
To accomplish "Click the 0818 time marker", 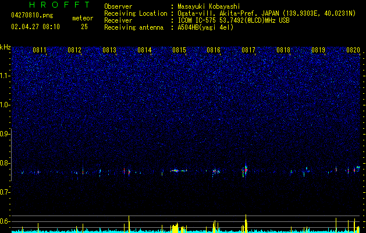I will coord(283,50).
